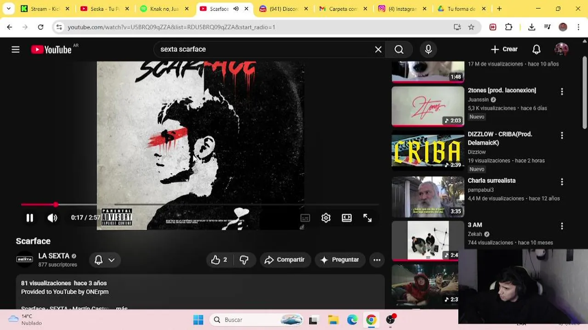Open the player settings gear

point(326,218)
